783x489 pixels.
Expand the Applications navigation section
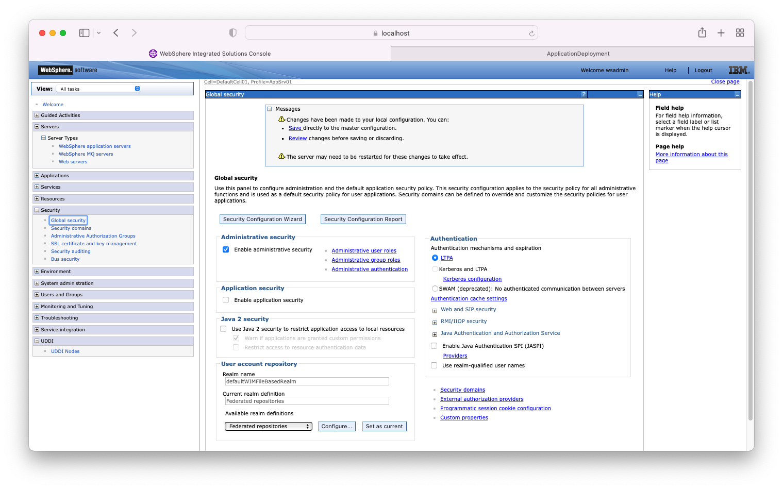click(37, 176)
